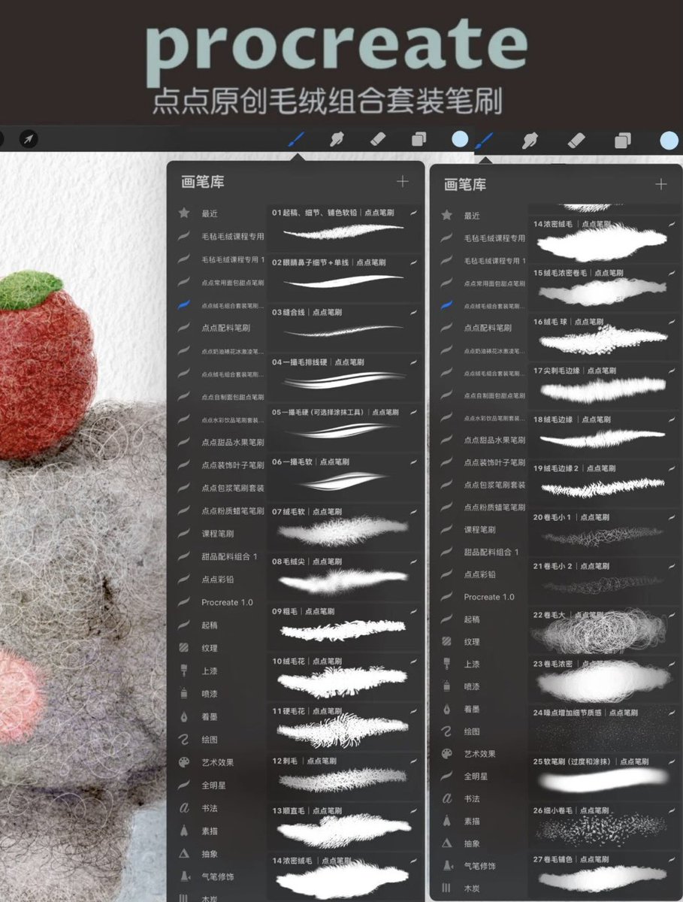Viewport: 683px width, 902px height.
Task: Choose brush 27卷毛铺色
Action: (604, 874)
